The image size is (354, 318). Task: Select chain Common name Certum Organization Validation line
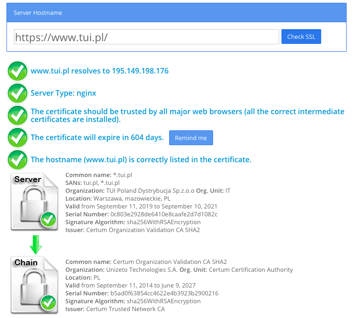[x=146, y=262]
